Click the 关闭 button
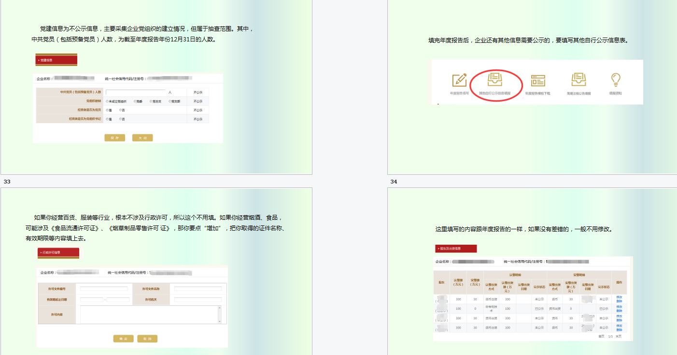 pos(142,137)
